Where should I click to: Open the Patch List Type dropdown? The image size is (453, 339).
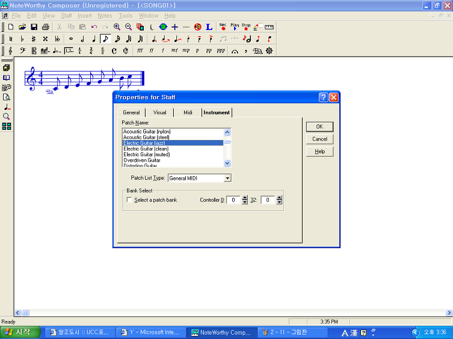point(227,178)
